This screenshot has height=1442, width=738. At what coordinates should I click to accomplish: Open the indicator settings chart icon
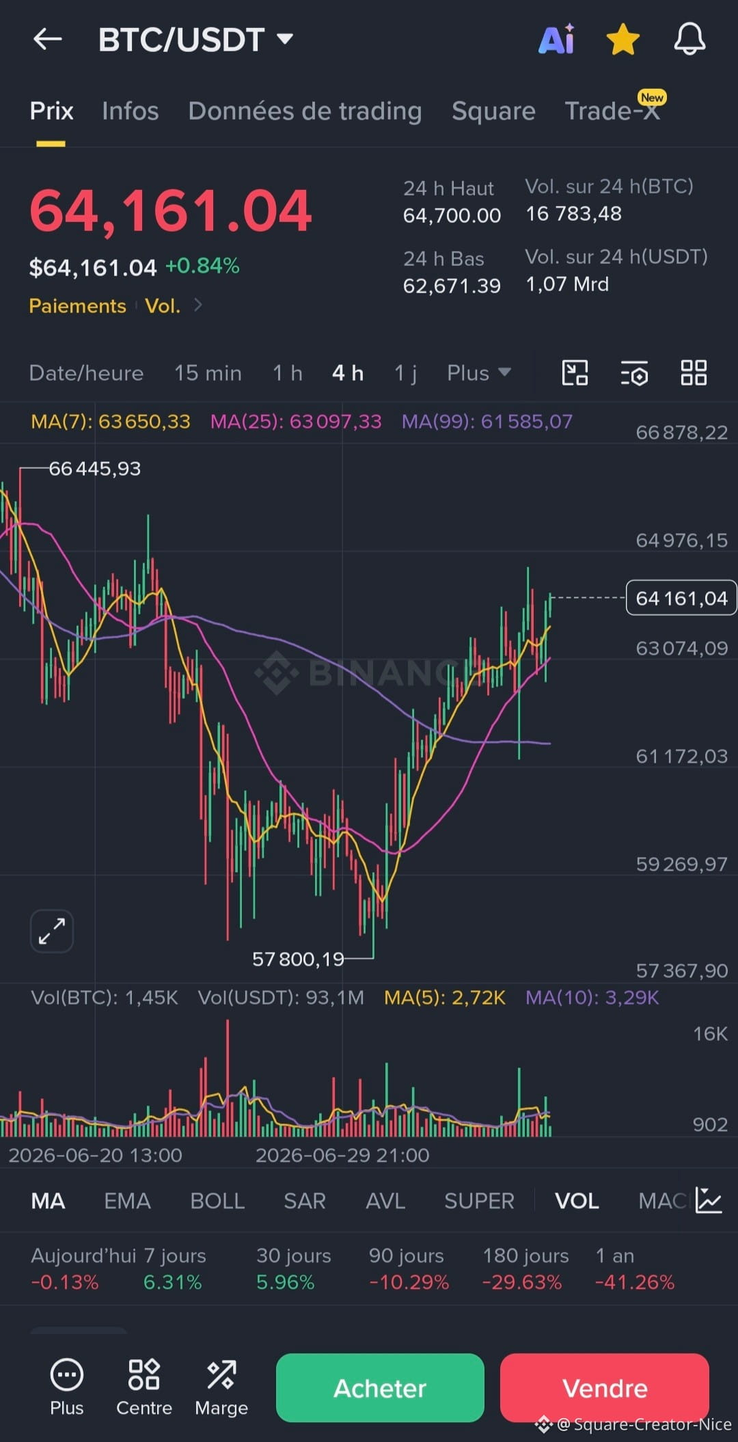(x=709, y=1200)
